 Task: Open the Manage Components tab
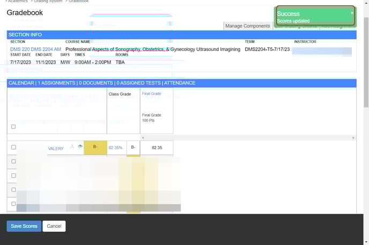tap(247, 26)
